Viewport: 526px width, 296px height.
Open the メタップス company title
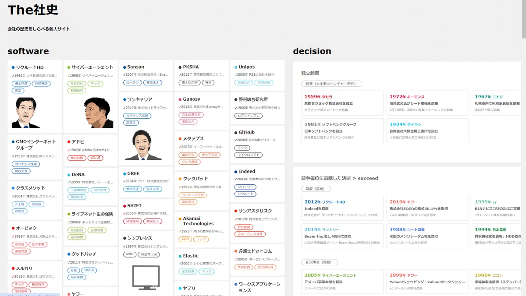[x=193, y=138]
